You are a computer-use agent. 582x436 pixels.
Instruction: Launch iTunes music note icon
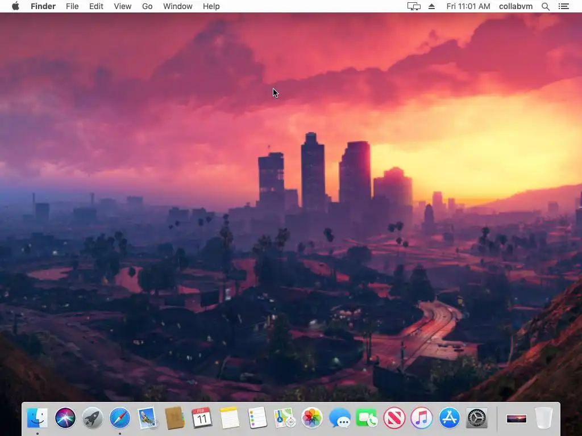pyautogui.click(x=422, y=418)
